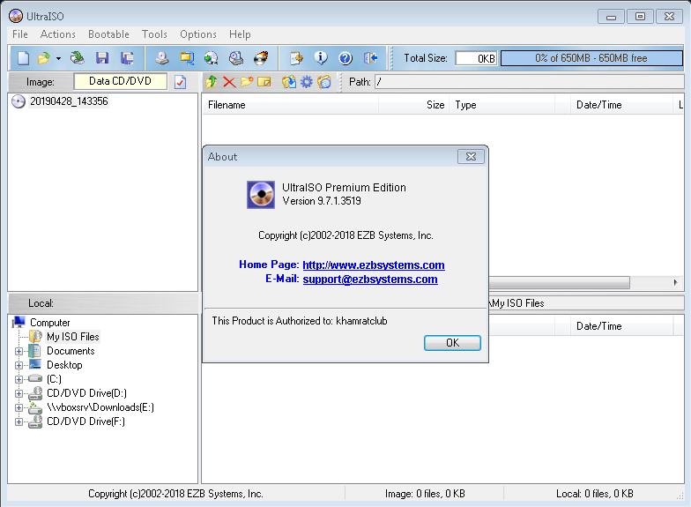Click the Burn CD/DVD Image flame icon
The image size is (691, 507).
tap(261, 58)
